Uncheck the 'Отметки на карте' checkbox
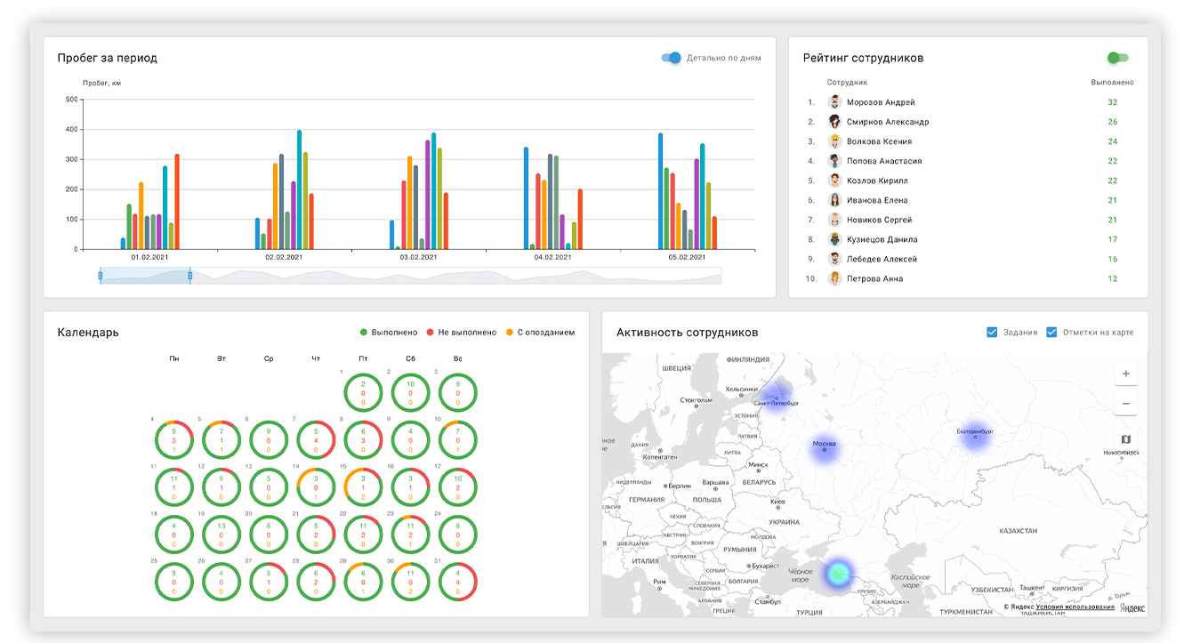This screenshot has height=643, width=1192. click(x=1051, y=333)
